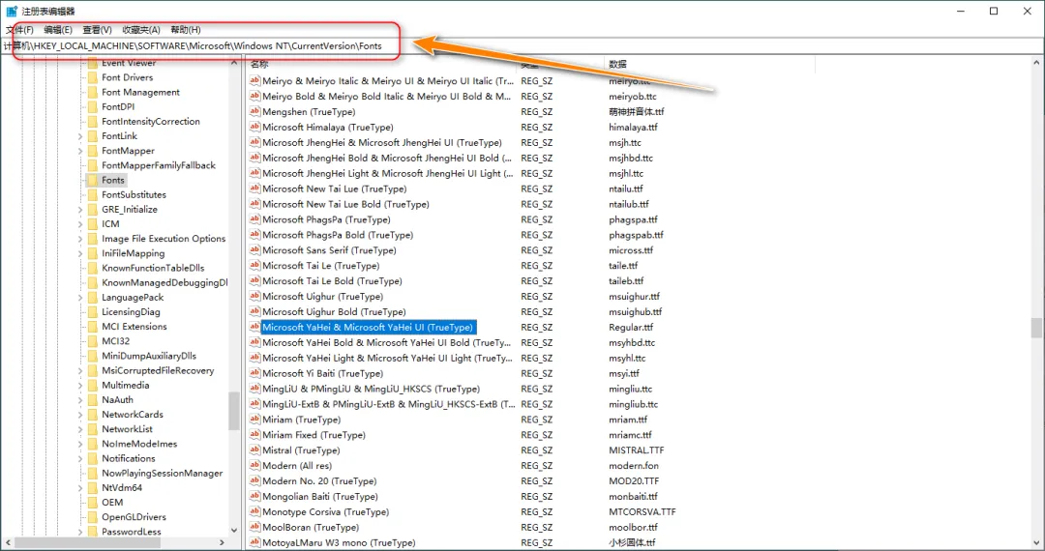Select KnownFunctionTableDlls in the tree
1045x551 pixels.
pos(153,268)
